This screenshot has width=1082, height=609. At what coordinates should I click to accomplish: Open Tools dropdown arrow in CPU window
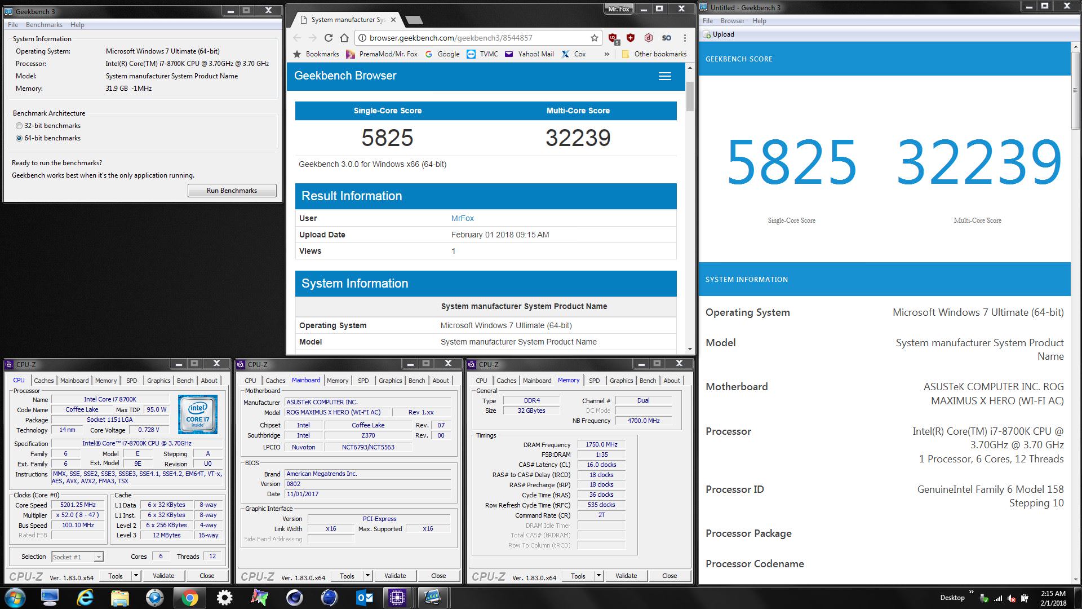(136, 576)
